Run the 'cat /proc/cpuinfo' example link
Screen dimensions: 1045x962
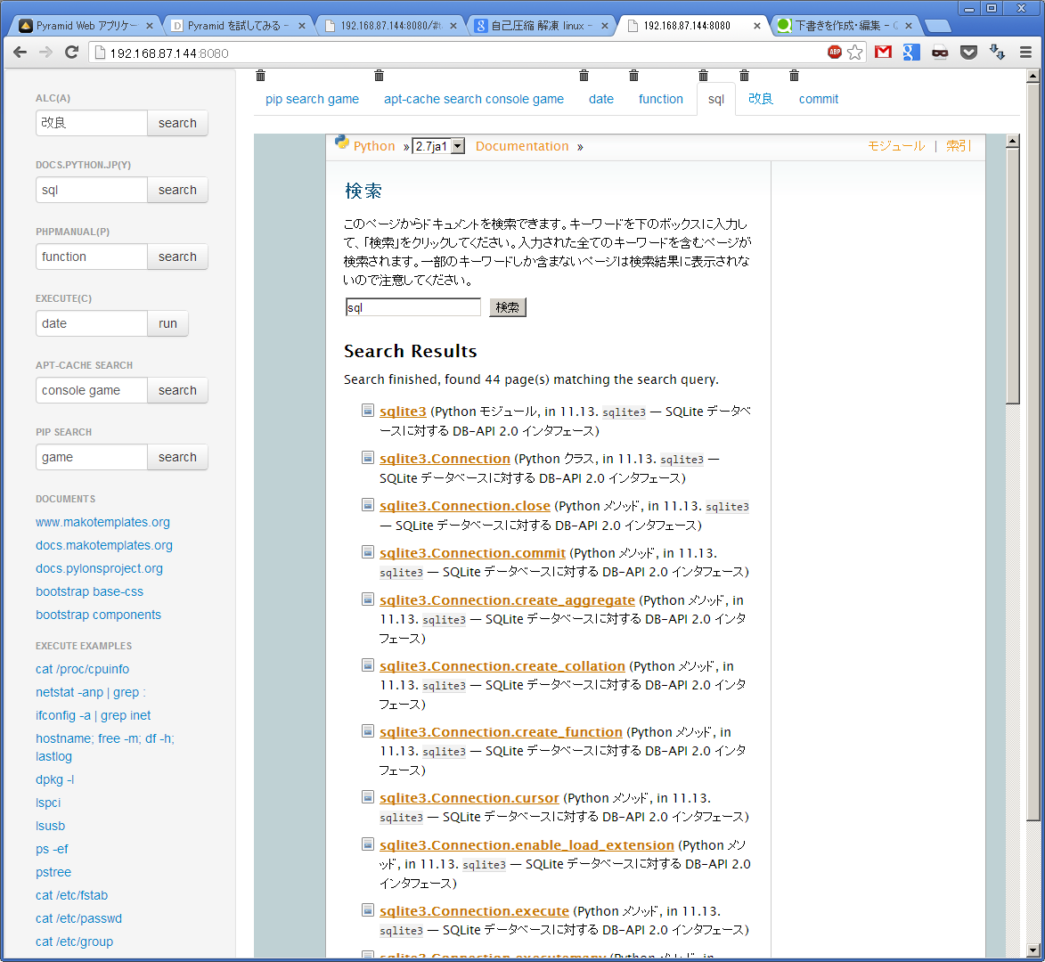pos(82,669)
